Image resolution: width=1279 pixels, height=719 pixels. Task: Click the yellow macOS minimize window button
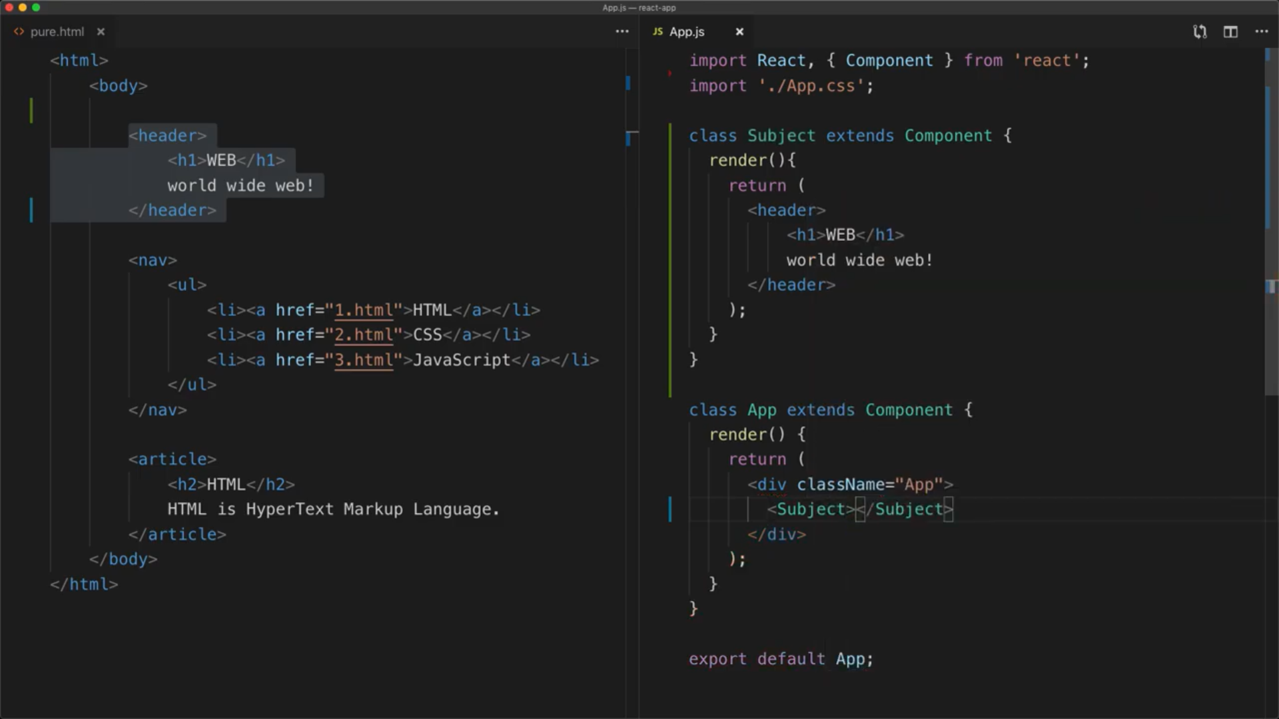pyautogui.click(x=23, y=7)
